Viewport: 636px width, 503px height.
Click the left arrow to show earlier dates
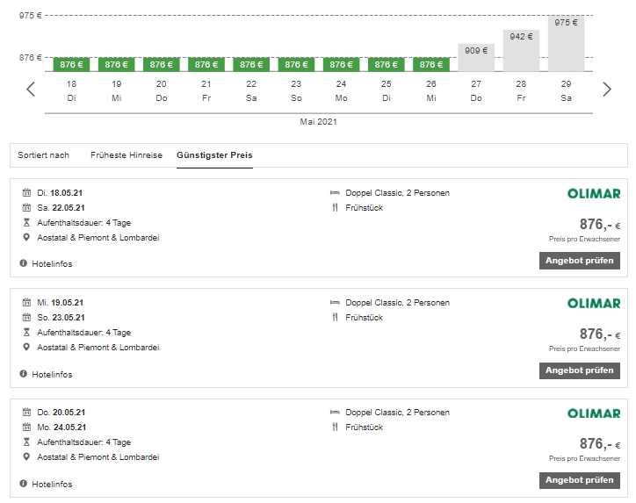point(31,89)
